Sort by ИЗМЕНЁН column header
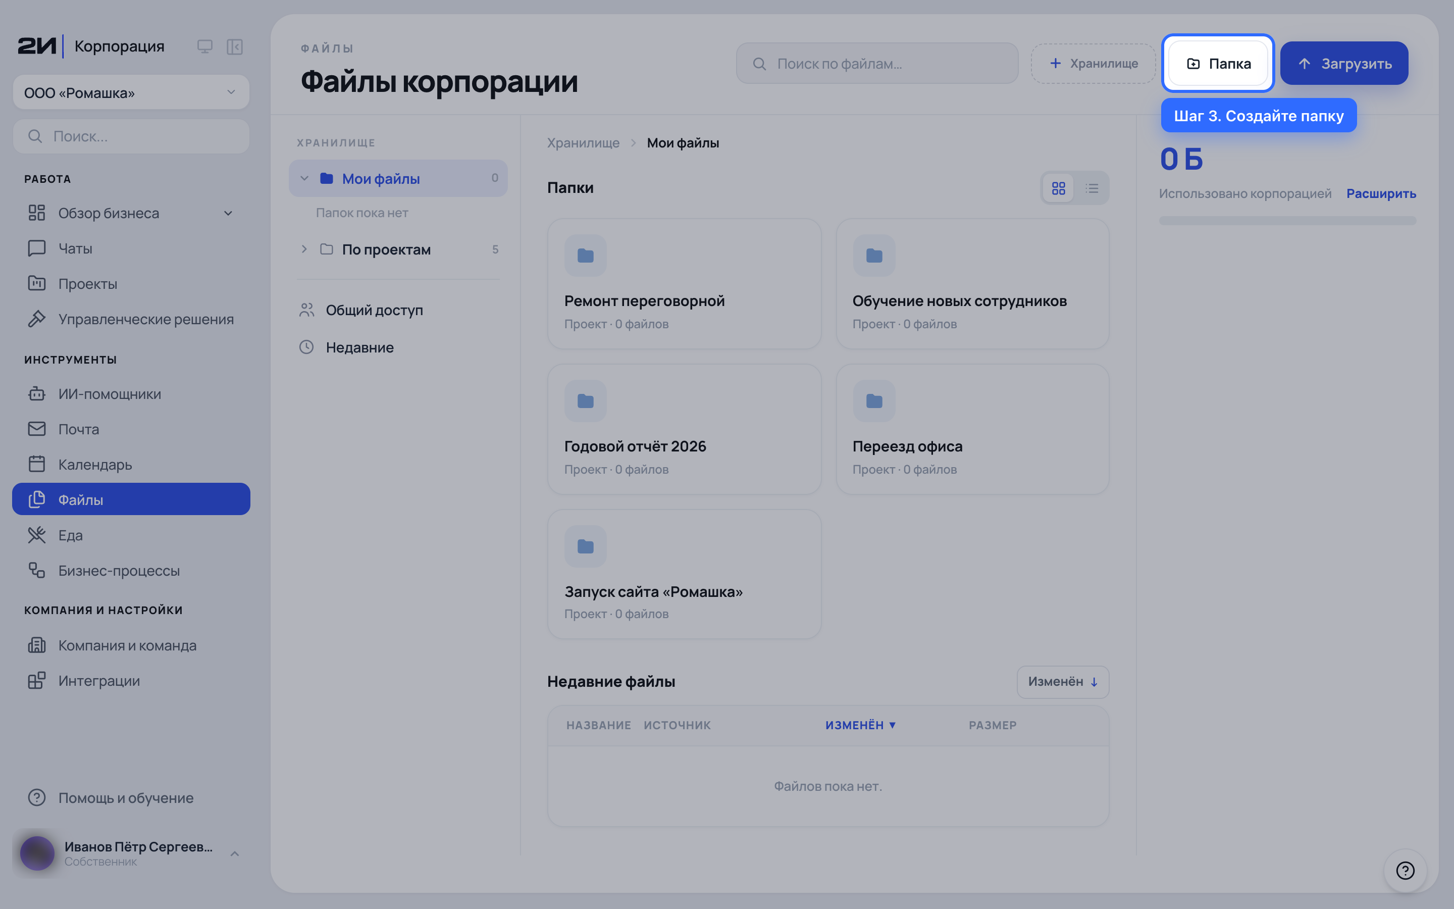 coord(860,725)
